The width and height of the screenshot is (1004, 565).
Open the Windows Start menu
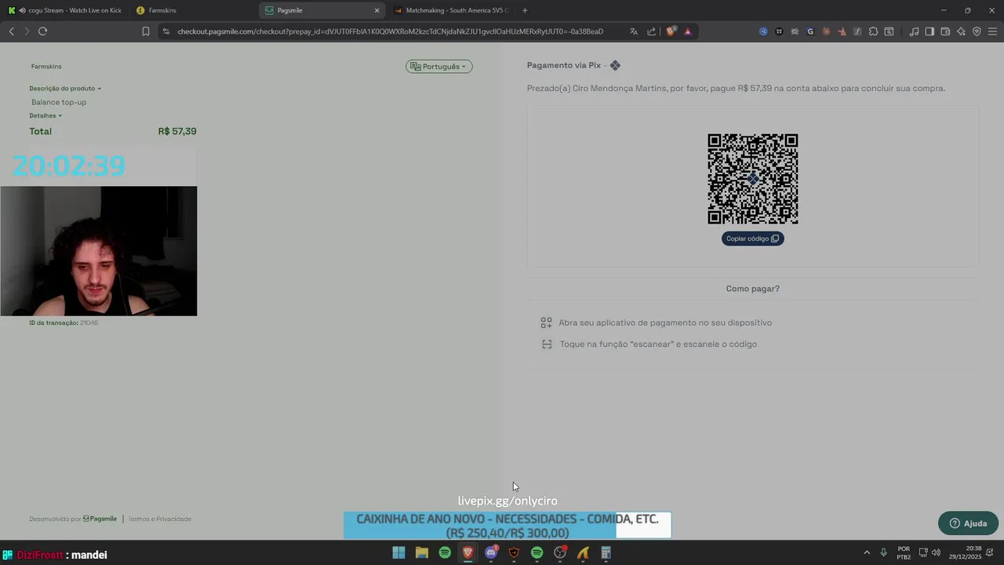coord(398,553)
